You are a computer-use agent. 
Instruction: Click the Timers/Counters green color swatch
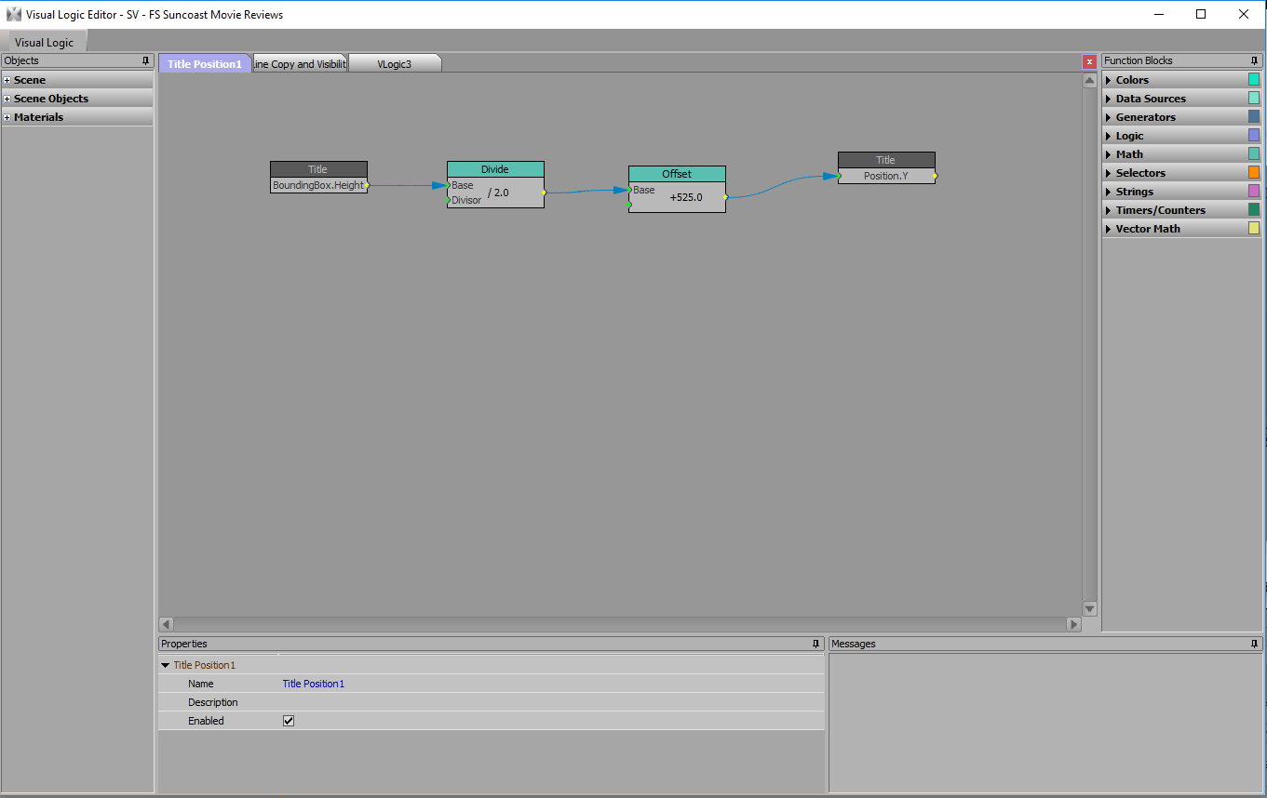[x=1254, y=210]
